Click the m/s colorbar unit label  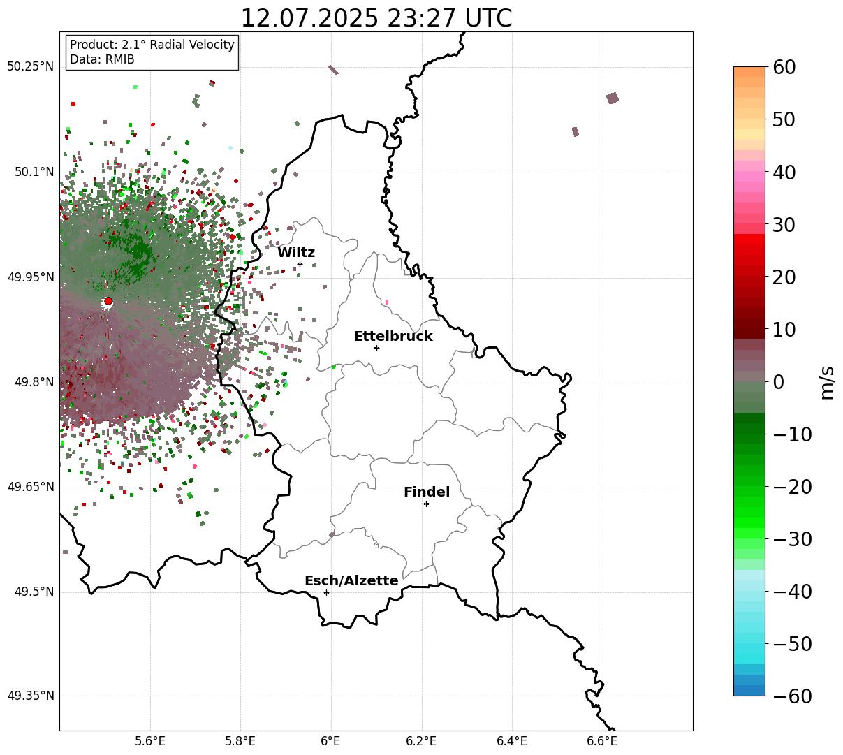coord(827,381)
